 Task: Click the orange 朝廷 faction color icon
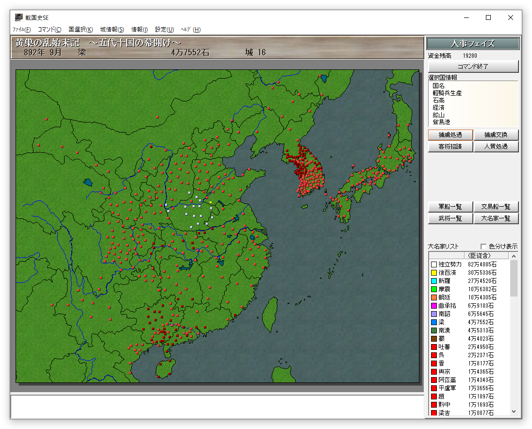point(433,297)
